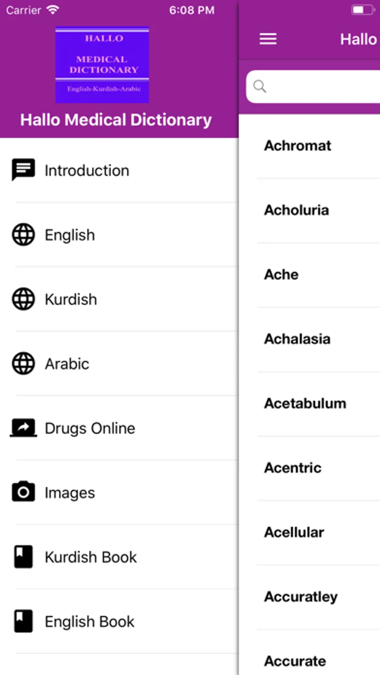The height and width of the screenshot is (675, 380).
Task: Click the Drugs Online share-screen icon
Action: 23,428
